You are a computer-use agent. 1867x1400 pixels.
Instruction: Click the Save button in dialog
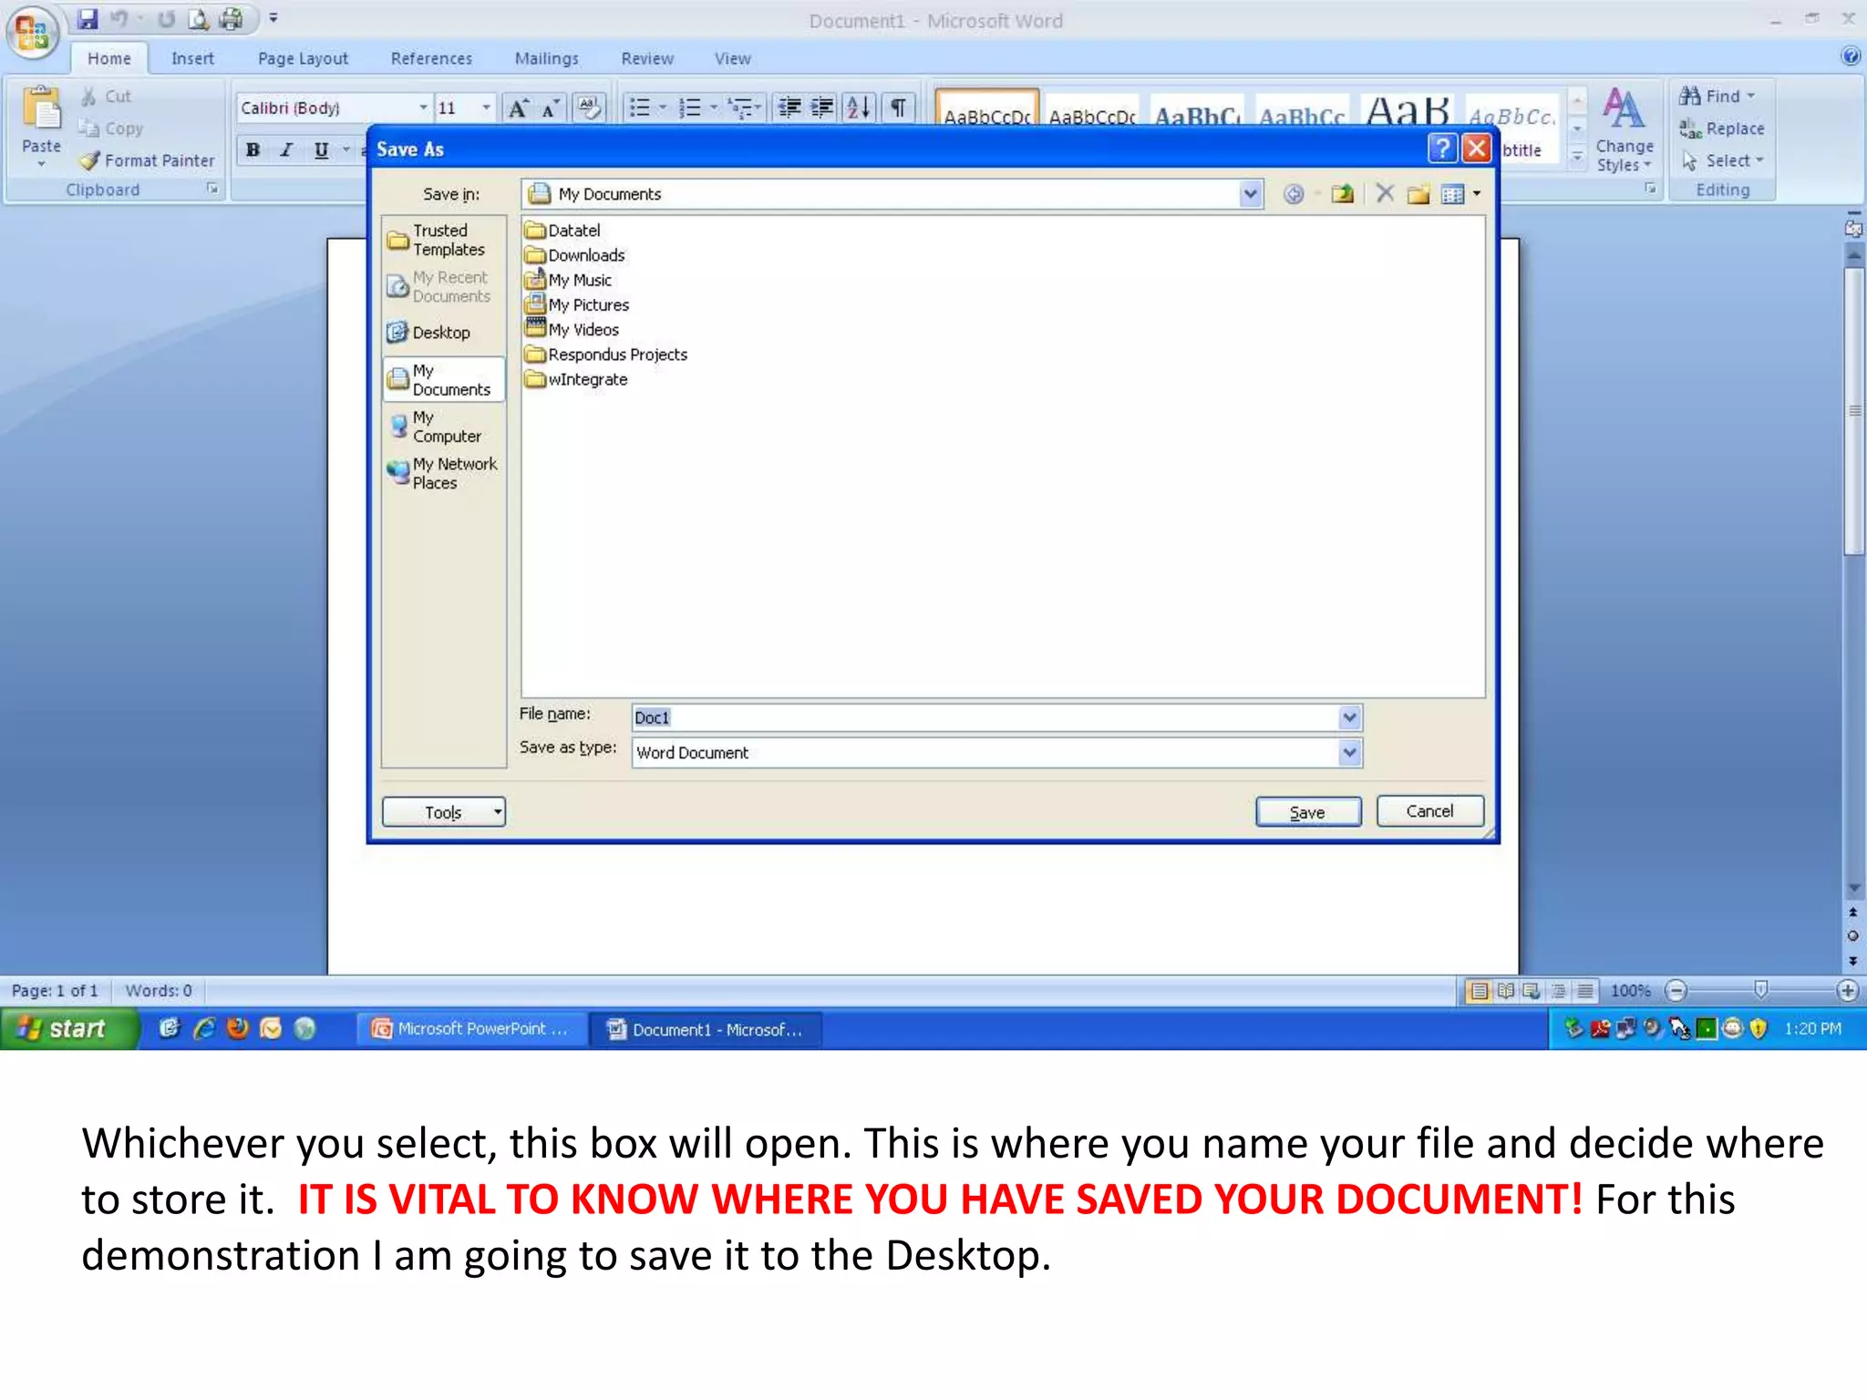(1308, 812)
